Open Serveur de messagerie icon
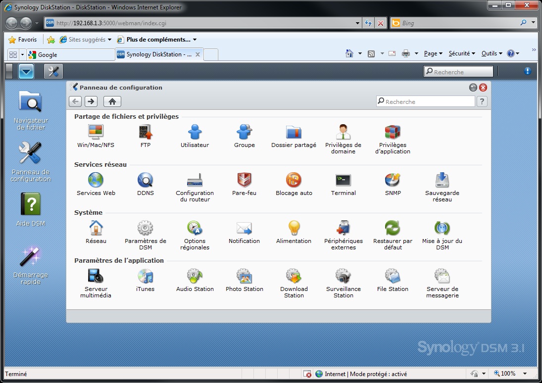This screenshot has width=542, height=383. click(x=442, y=276)
